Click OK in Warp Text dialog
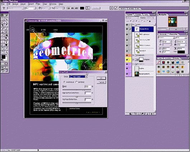Viewport: 190px width, 152px height. 101,78
